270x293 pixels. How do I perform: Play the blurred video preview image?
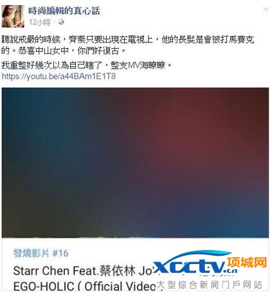pos(135,163)
